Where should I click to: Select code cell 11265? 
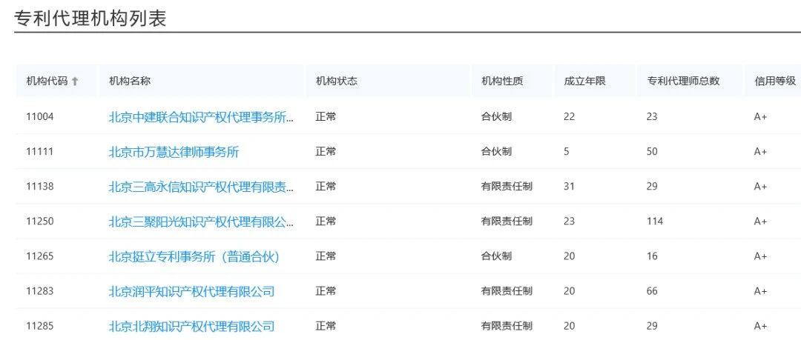40,256
